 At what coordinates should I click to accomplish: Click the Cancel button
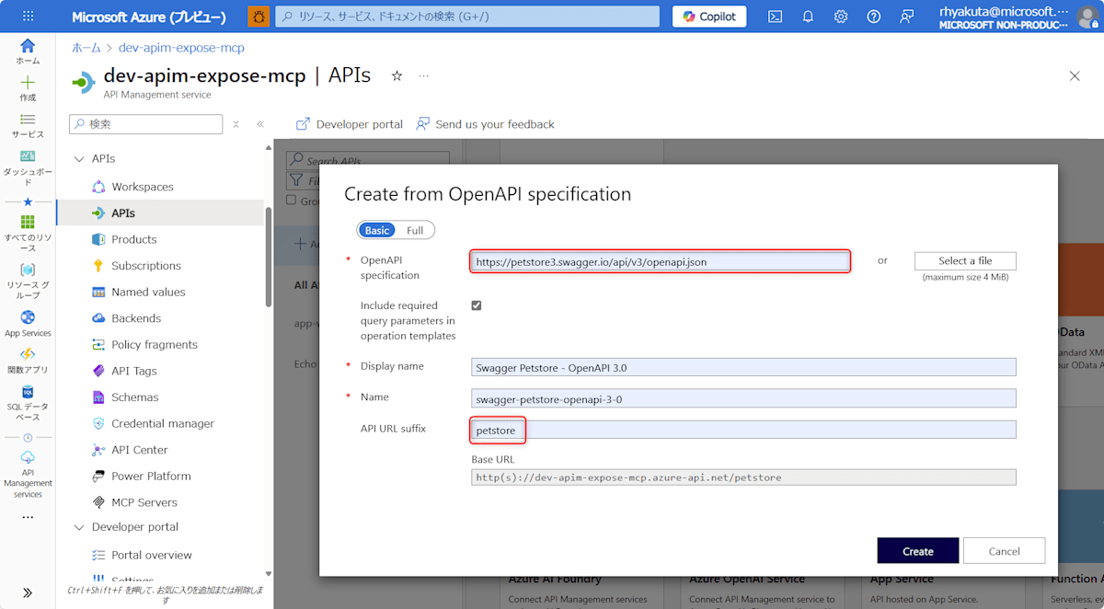click(1004, 550)
